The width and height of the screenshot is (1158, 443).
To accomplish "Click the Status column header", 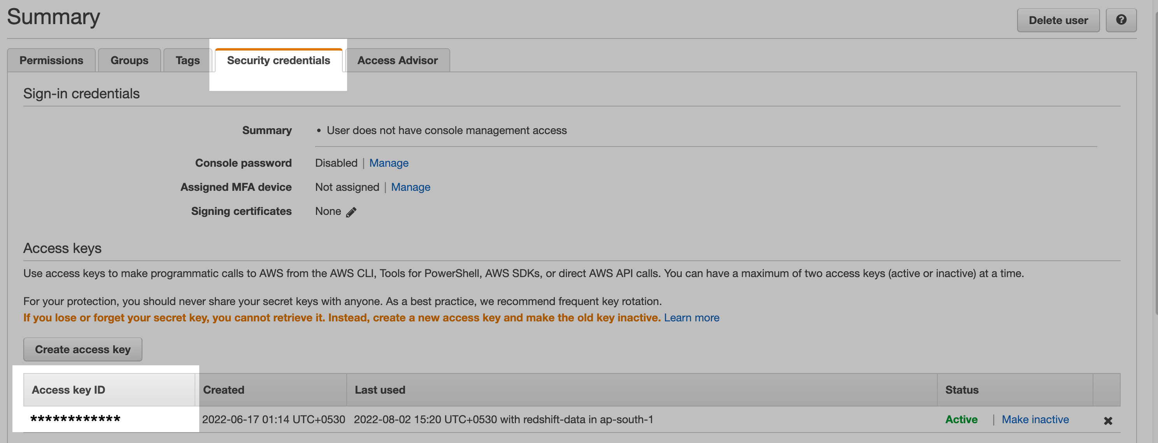I will pyautogui.click(x=1015, y=390).
